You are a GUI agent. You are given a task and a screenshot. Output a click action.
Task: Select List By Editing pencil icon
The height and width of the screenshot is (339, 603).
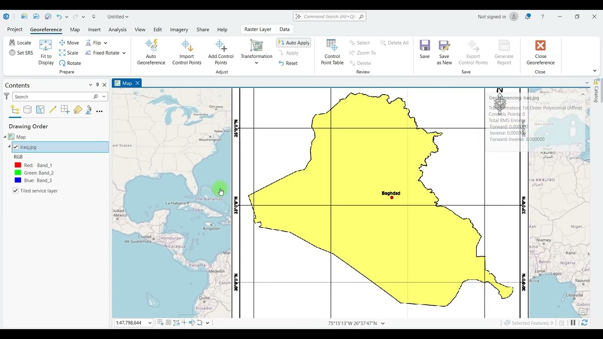pyautogui.click(x=52, y=110)
